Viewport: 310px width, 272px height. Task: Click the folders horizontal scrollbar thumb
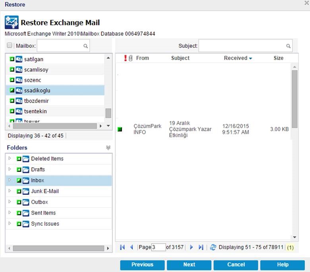coord(58,248)
